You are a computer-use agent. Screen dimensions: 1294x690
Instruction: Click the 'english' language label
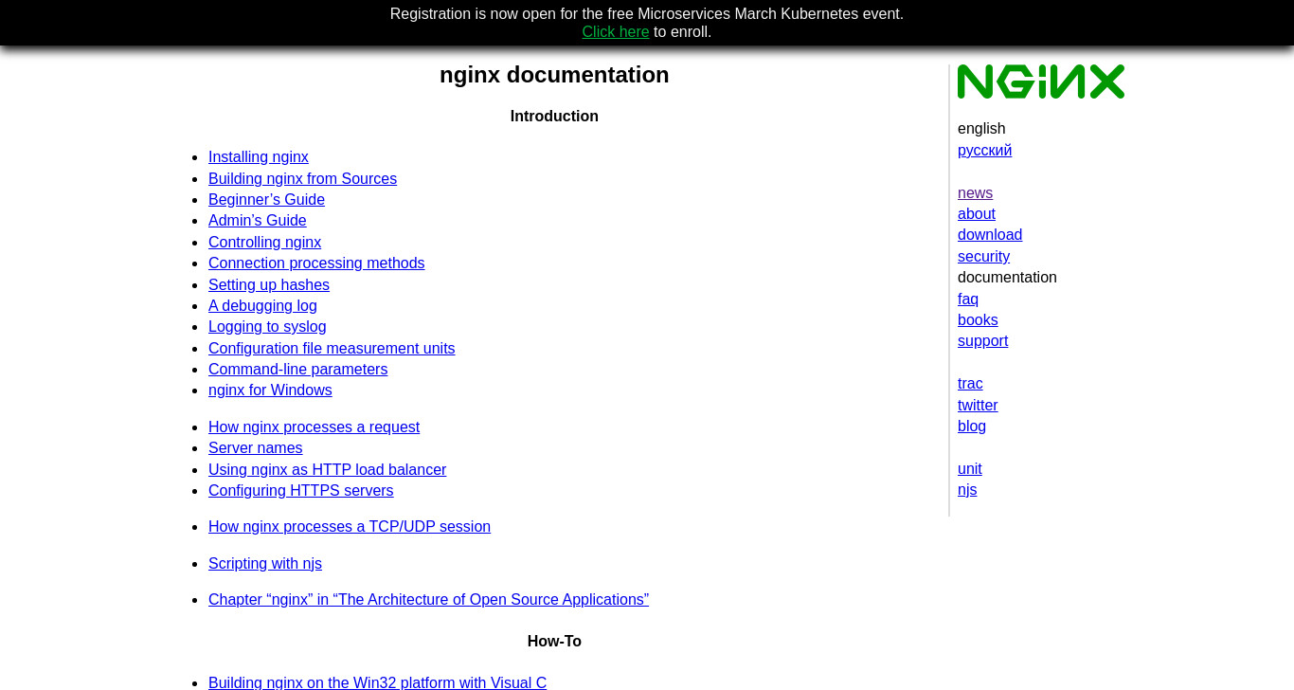981,129
